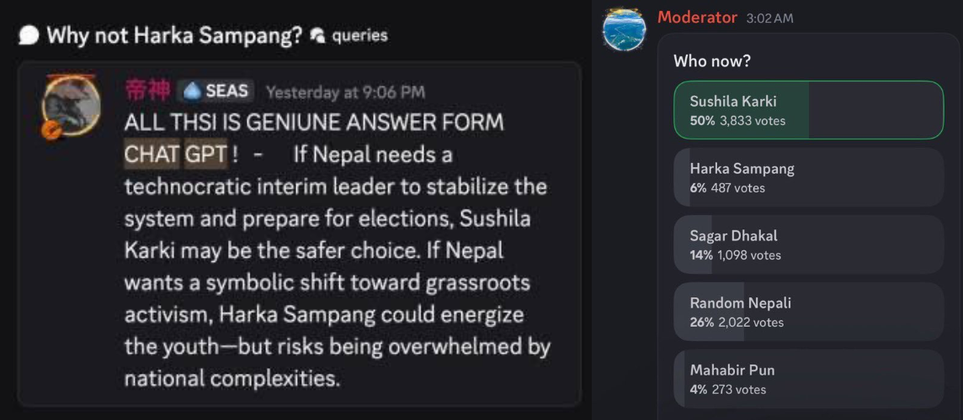Vote for Mahabir Pun in the poll
The image size is (963, 420).
pos(808,379)
